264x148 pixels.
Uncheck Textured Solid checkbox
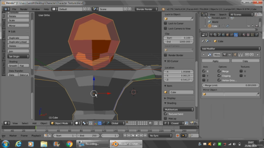coord(165,114)
